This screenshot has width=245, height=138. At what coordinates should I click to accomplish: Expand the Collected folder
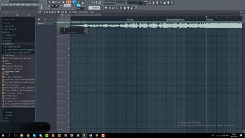pyautogui.click(x=8, y=38)
